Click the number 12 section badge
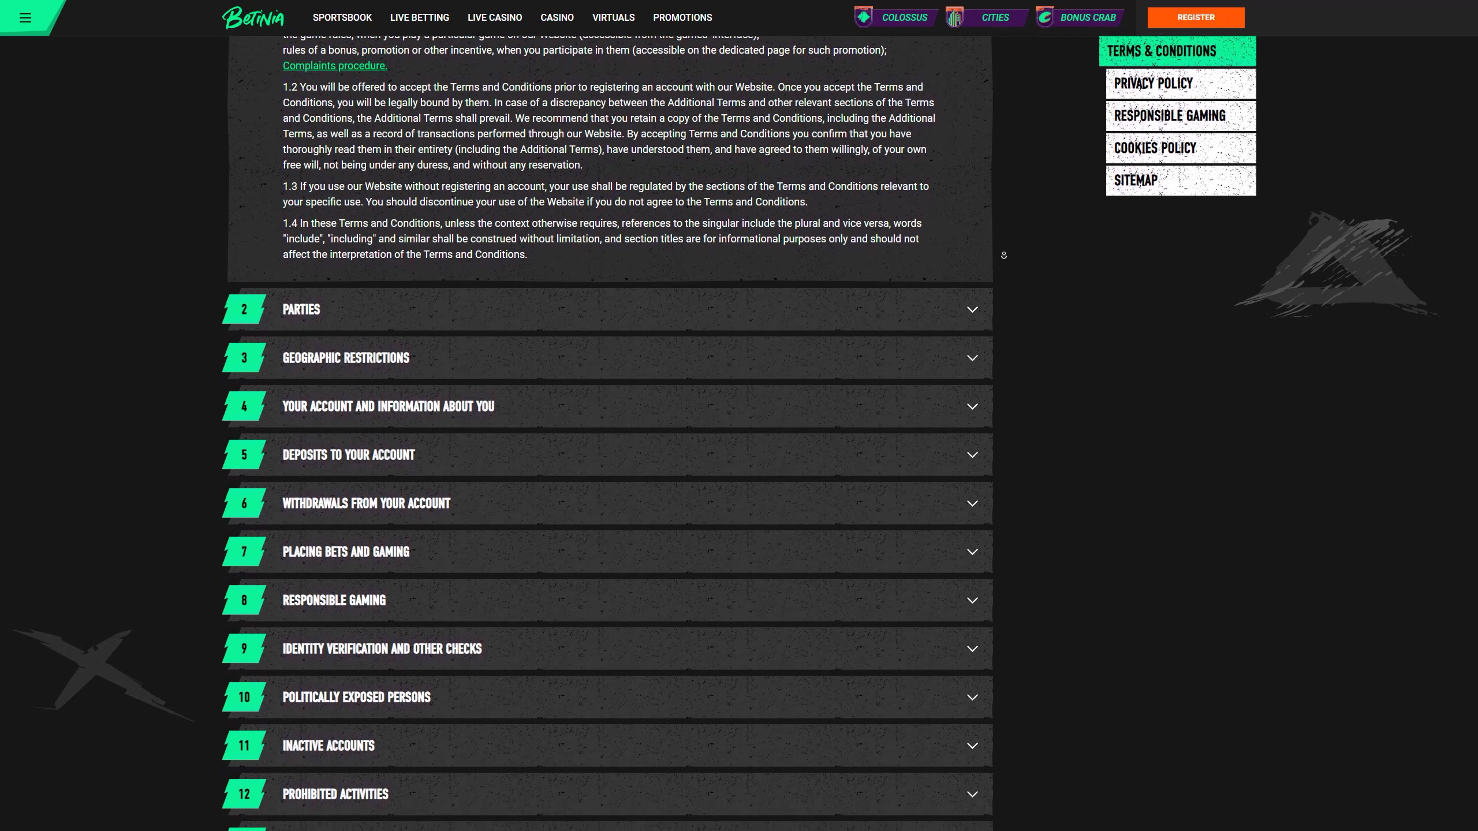Viewport: 1478px width, 831px height. 244,794
